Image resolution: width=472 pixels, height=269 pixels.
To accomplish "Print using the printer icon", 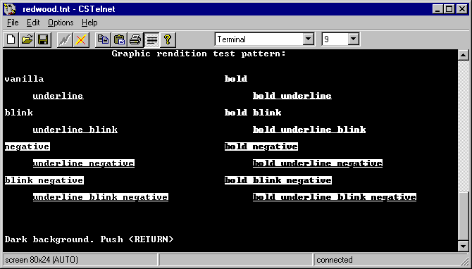I will click(135, 39).
